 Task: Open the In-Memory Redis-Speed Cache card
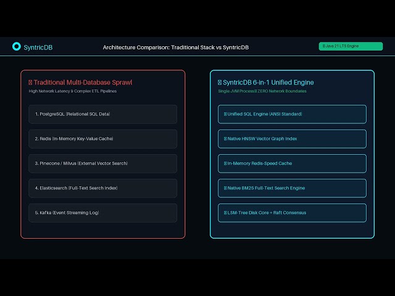(x=292, y=163)
